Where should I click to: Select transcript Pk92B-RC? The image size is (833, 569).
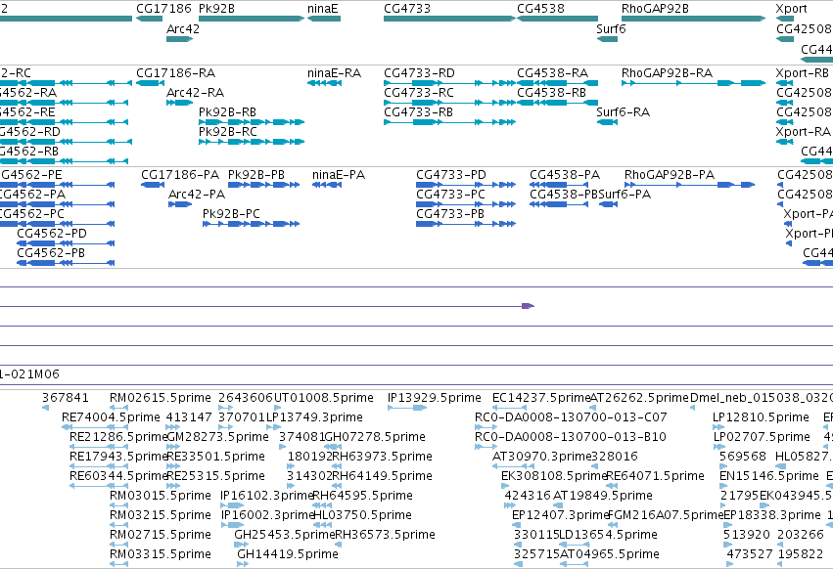point(227,132)
